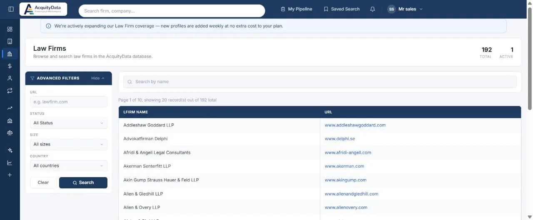
Task: Select the active bank-building sidebar icon
Action: point(10,54)
